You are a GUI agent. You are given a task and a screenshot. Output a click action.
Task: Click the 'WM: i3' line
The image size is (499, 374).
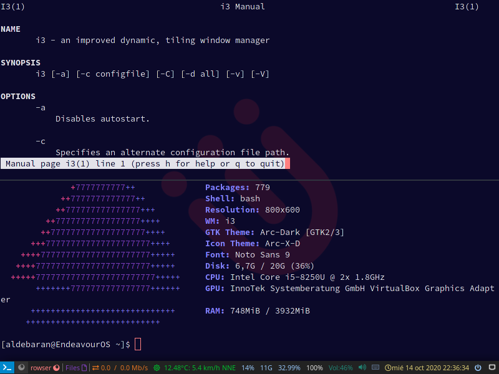(220, 221)
